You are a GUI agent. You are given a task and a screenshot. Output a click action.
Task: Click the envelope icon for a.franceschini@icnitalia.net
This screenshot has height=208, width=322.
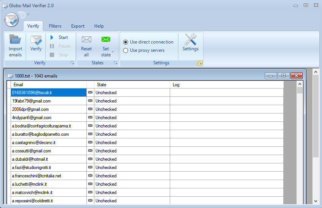pyautogui.click(x=90, y=175)
